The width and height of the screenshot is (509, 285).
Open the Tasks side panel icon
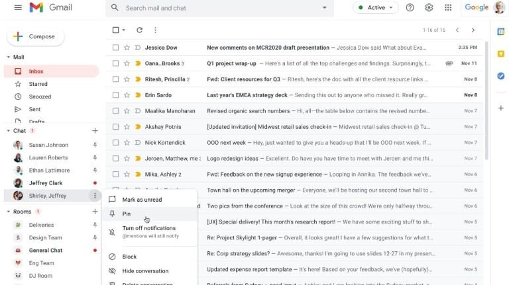click(x=501, y=76)
